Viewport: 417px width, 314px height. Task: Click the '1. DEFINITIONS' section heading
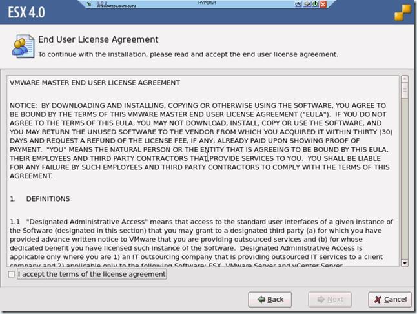click(40, 199)
